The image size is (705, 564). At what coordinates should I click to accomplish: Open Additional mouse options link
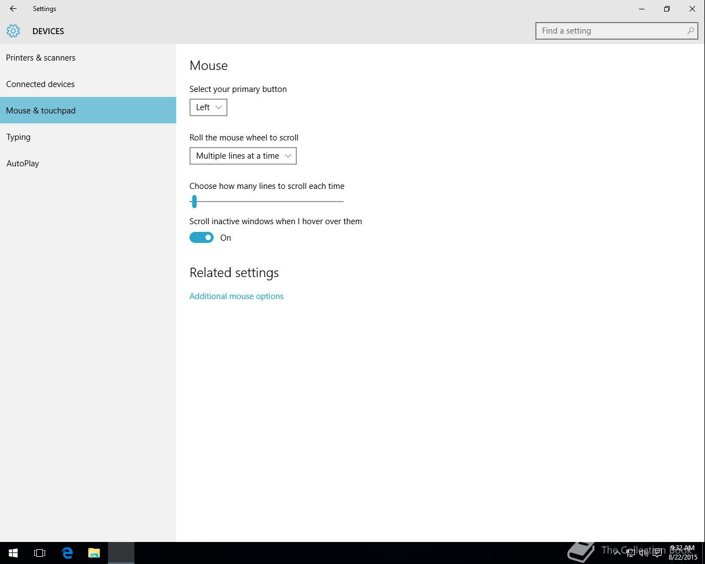click(x=236, y=296)
